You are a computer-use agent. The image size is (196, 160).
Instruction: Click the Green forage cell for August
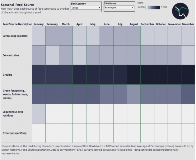pos(133,94)
